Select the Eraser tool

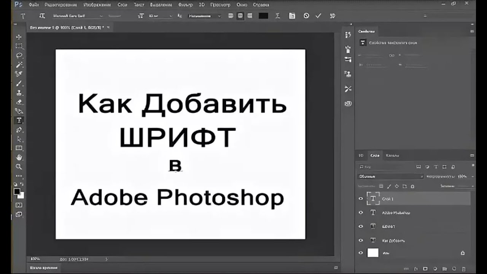click(19, 102)
